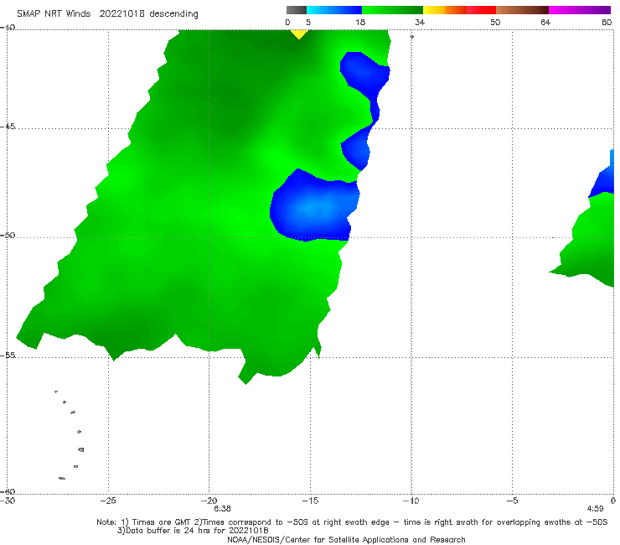Click the swath time "4:59"
Image resolution: width=620 pixels, height=545 pixels.
tap(595, 509)
